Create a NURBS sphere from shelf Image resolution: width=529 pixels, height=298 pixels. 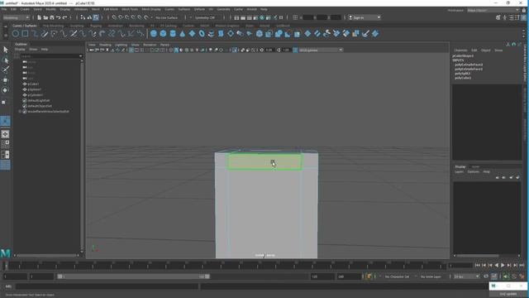[x=154, y=33]
